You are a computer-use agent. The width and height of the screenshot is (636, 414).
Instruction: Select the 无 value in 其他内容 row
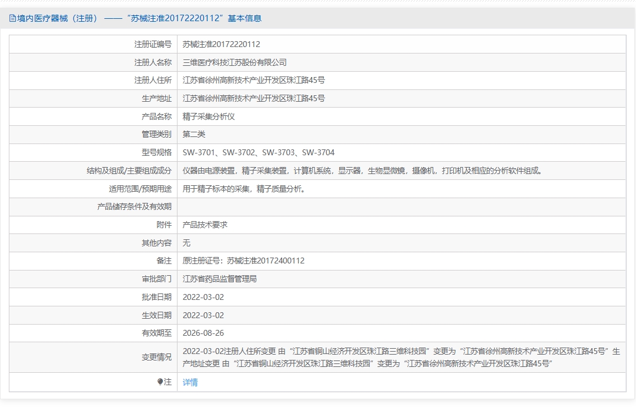pyautogui.click(x=186, y=243)
